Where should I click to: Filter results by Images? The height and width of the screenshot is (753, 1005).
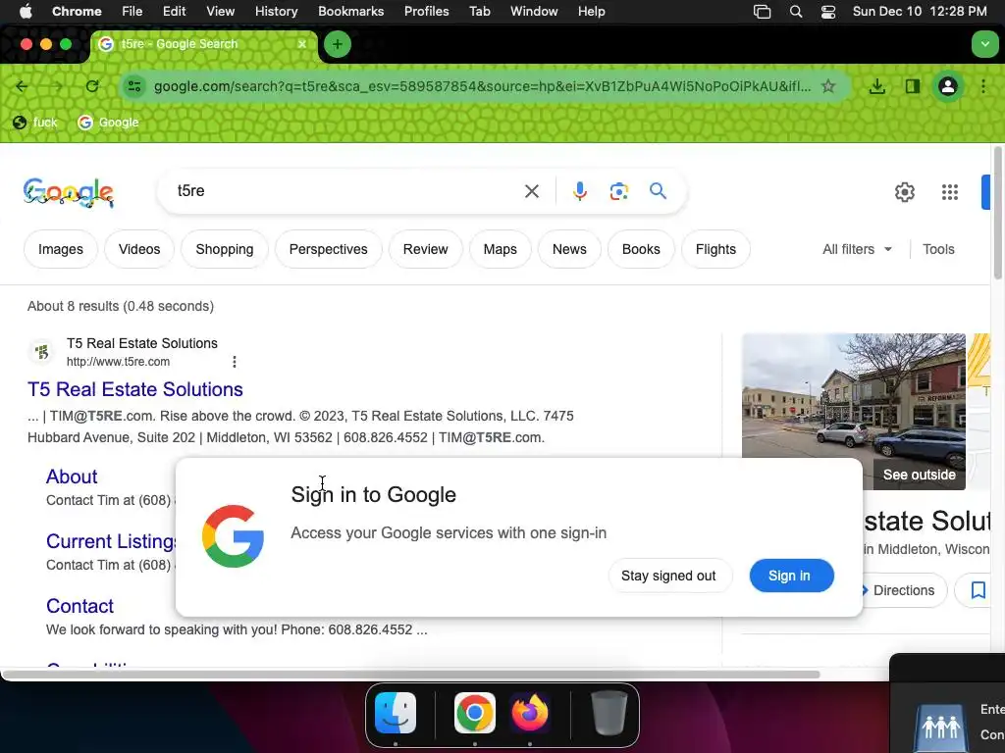click(61, 249)
